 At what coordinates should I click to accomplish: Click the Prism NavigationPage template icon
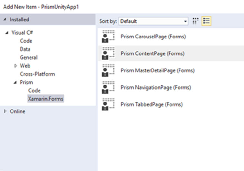coord(108,87)
